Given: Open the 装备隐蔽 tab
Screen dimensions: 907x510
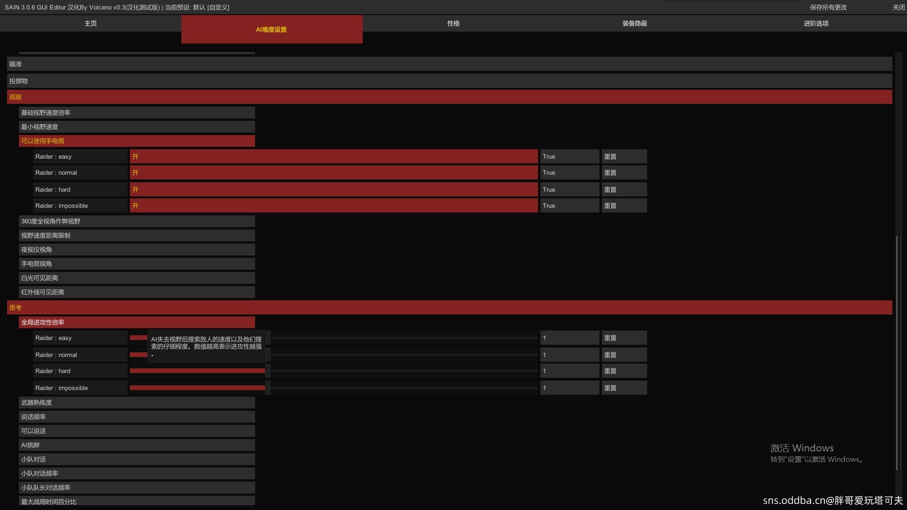Looking at the screenshot, I should point(634,23).
